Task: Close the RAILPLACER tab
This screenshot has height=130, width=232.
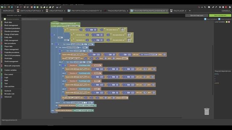Action: [x=186, y=11]
